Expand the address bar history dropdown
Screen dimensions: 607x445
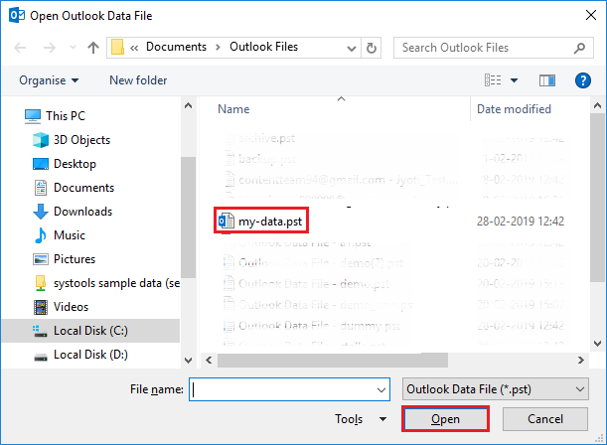(x=351, y=48)
